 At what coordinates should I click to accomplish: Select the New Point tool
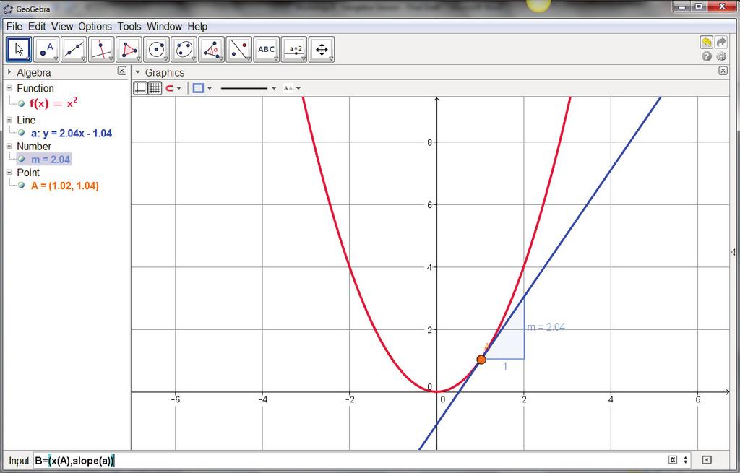pos(46,50)
